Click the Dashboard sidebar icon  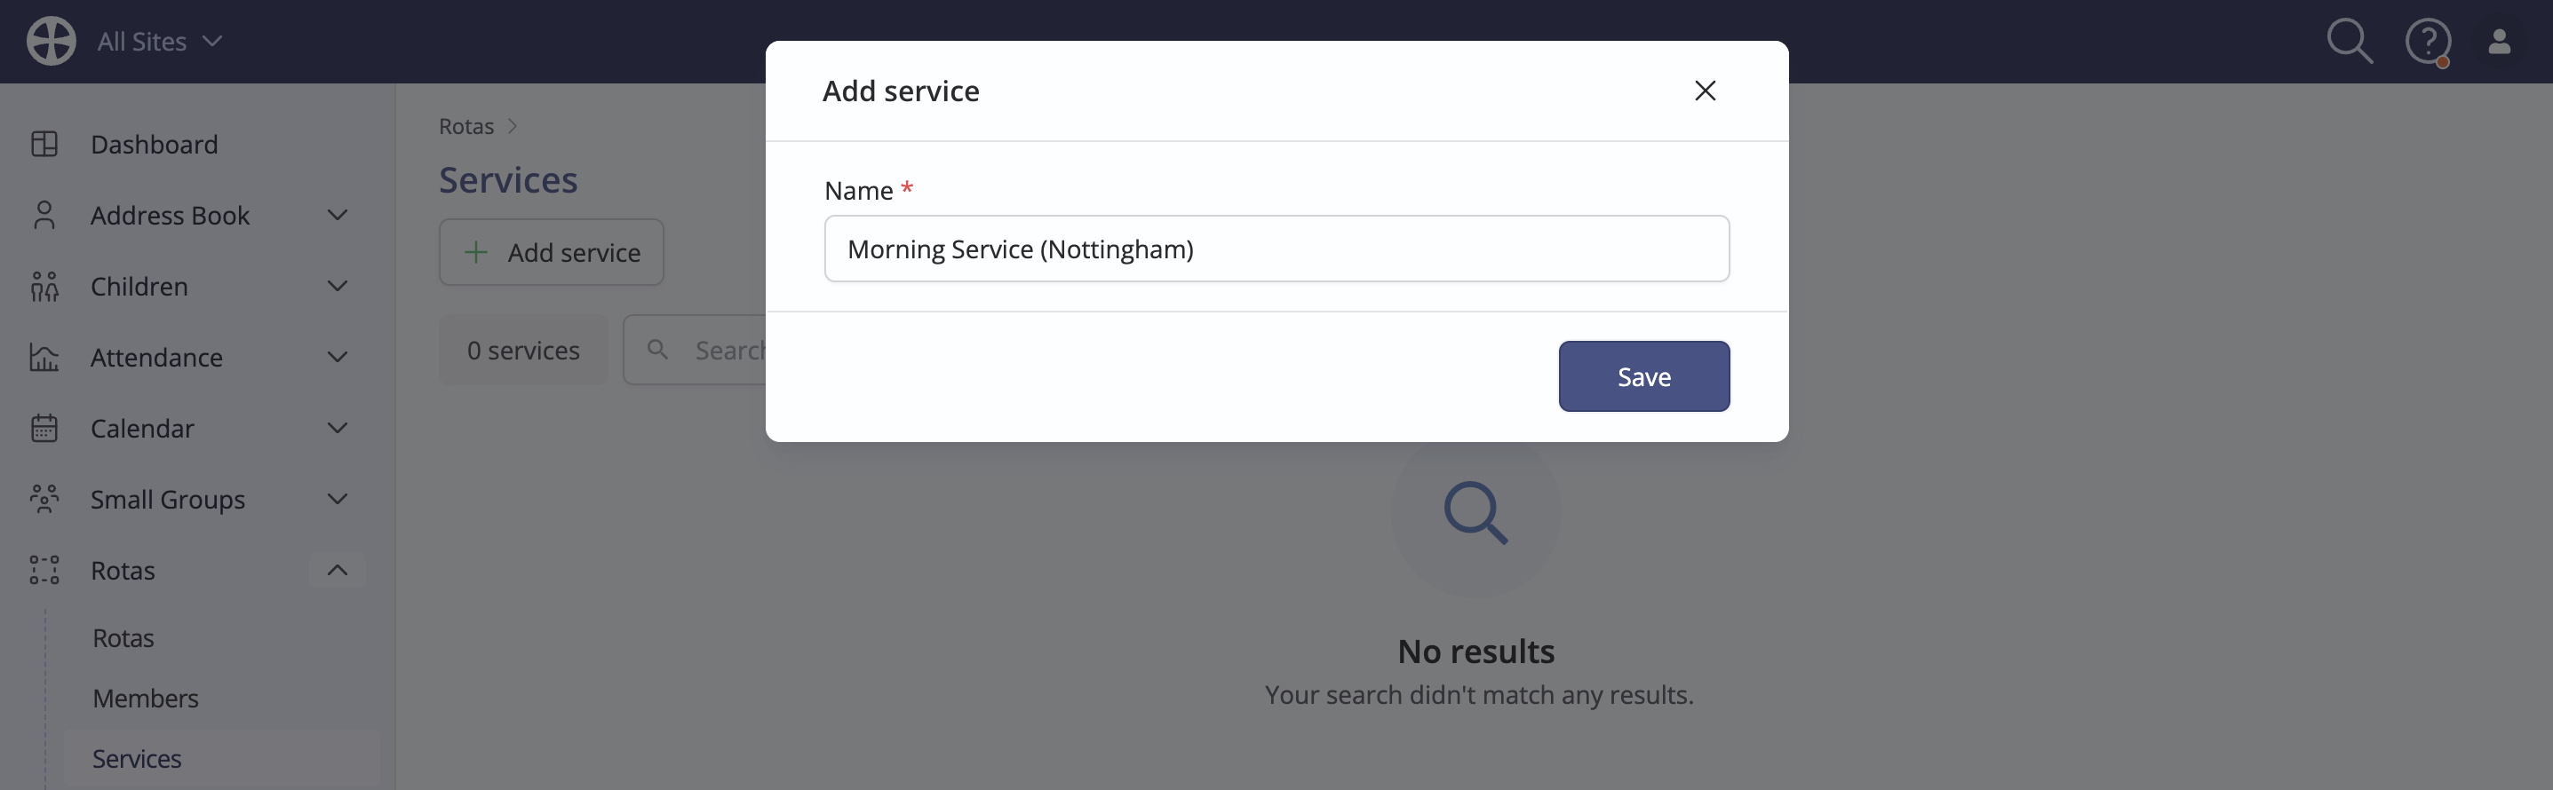coord(44,144)
